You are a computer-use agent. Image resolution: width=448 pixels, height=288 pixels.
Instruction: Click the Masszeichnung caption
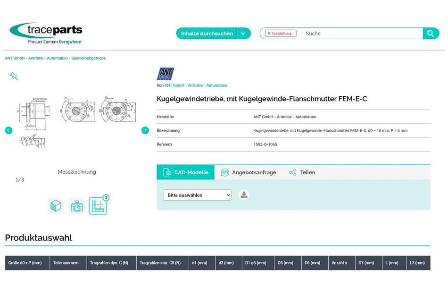77,172
